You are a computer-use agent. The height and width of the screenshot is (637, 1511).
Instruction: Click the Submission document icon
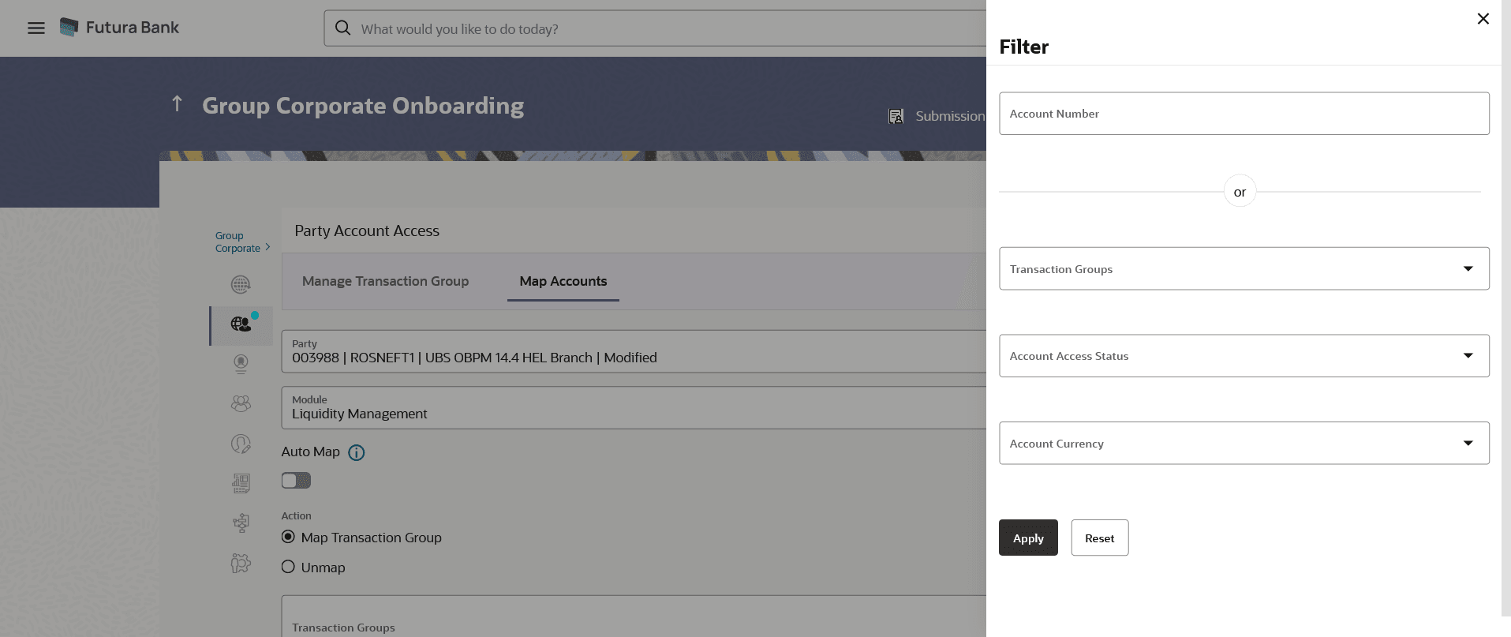tap(896, 117)
